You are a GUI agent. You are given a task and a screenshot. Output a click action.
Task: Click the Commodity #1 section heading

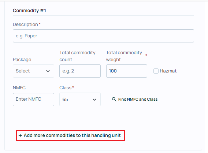point(29,11)
